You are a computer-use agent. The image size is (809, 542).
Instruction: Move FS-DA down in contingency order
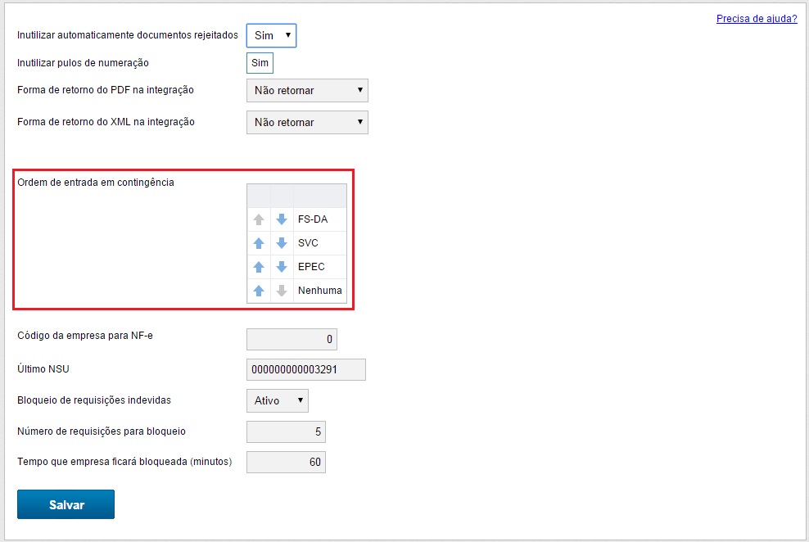(282, 219)
